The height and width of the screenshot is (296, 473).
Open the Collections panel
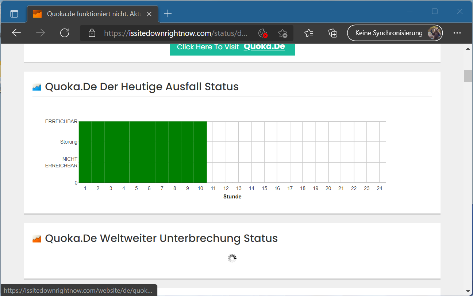[332, 33]
